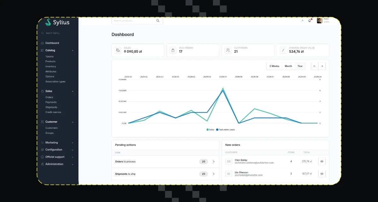Image resolution: width=378 pixels, height=202 pixels.
Task: Open Shipments under Sales in the sidebar
Action: (x=51, y=107)
